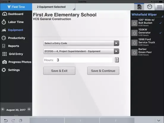164x123 pixels.
Task: Click the August 30, 2017 date
Action: point(16,110)
